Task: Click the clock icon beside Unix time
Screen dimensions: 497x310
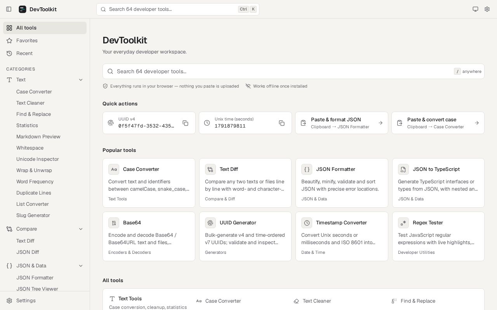Action: tap(207, 123)
